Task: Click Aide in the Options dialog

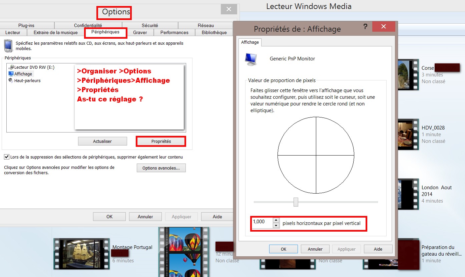Action: point(217,217)
